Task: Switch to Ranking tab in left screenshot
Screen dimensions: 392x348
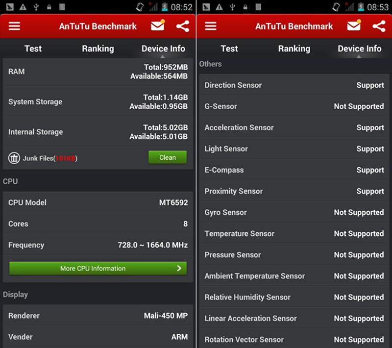Action: click(98, 49)
